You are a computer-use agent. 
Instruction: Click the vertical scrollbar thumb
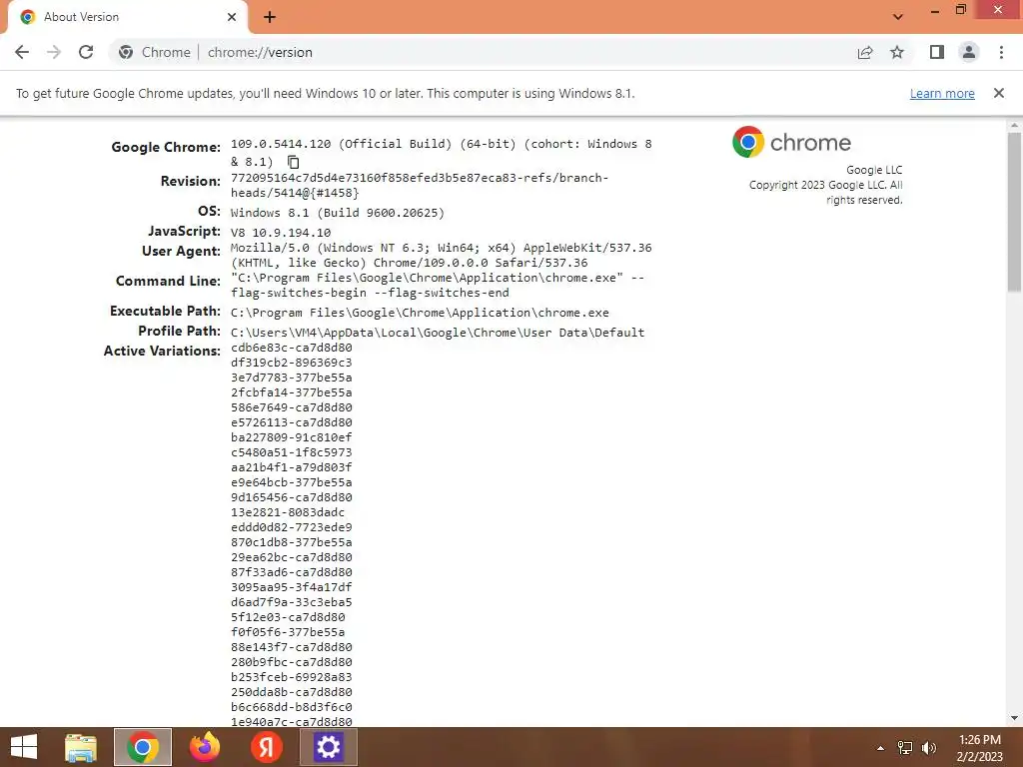pyautogui.click(x=1014, y=212)
